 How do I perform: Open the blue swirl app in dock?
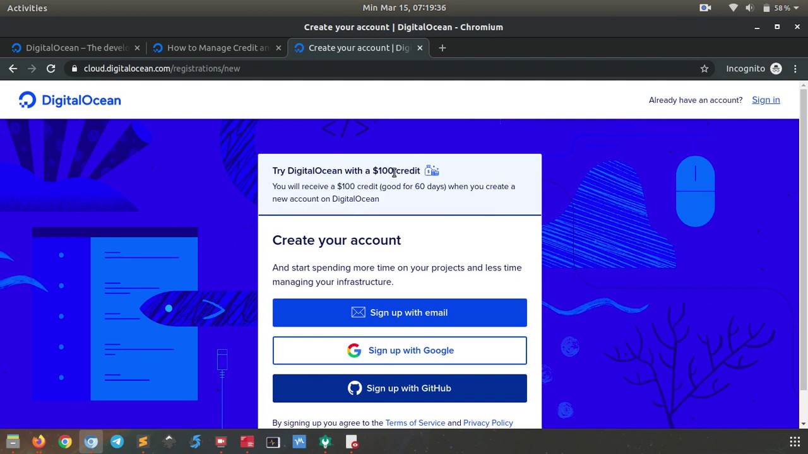click(195, 442)
